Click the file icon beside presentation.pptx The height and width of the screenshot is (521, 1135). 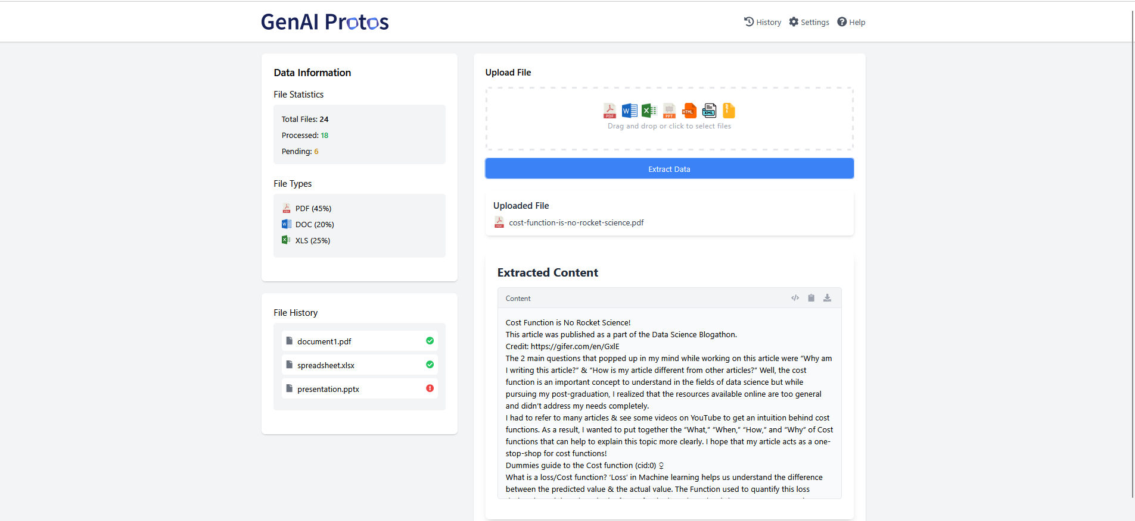289,388
